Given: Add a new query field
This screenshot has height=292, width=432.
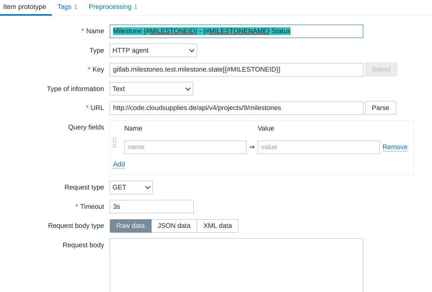Looking at the screenshot, I should (x=119, y=164).
